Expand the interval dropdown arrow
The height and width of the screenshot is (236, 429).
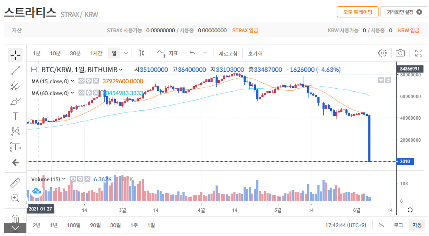pyautogui.click(x=126, y=53)
